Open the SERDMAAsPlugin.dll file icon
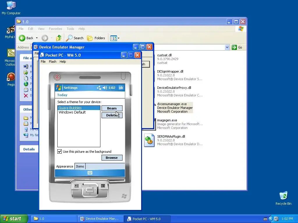Image resolution: width=298 pixels, height=223 pixels. [149, 140]
